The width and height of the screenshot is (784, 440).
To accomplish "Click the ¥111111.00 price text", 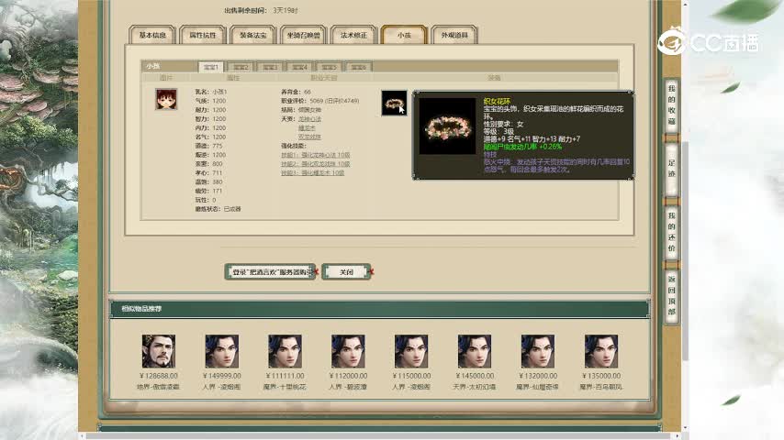I will [x=285, y=376].
